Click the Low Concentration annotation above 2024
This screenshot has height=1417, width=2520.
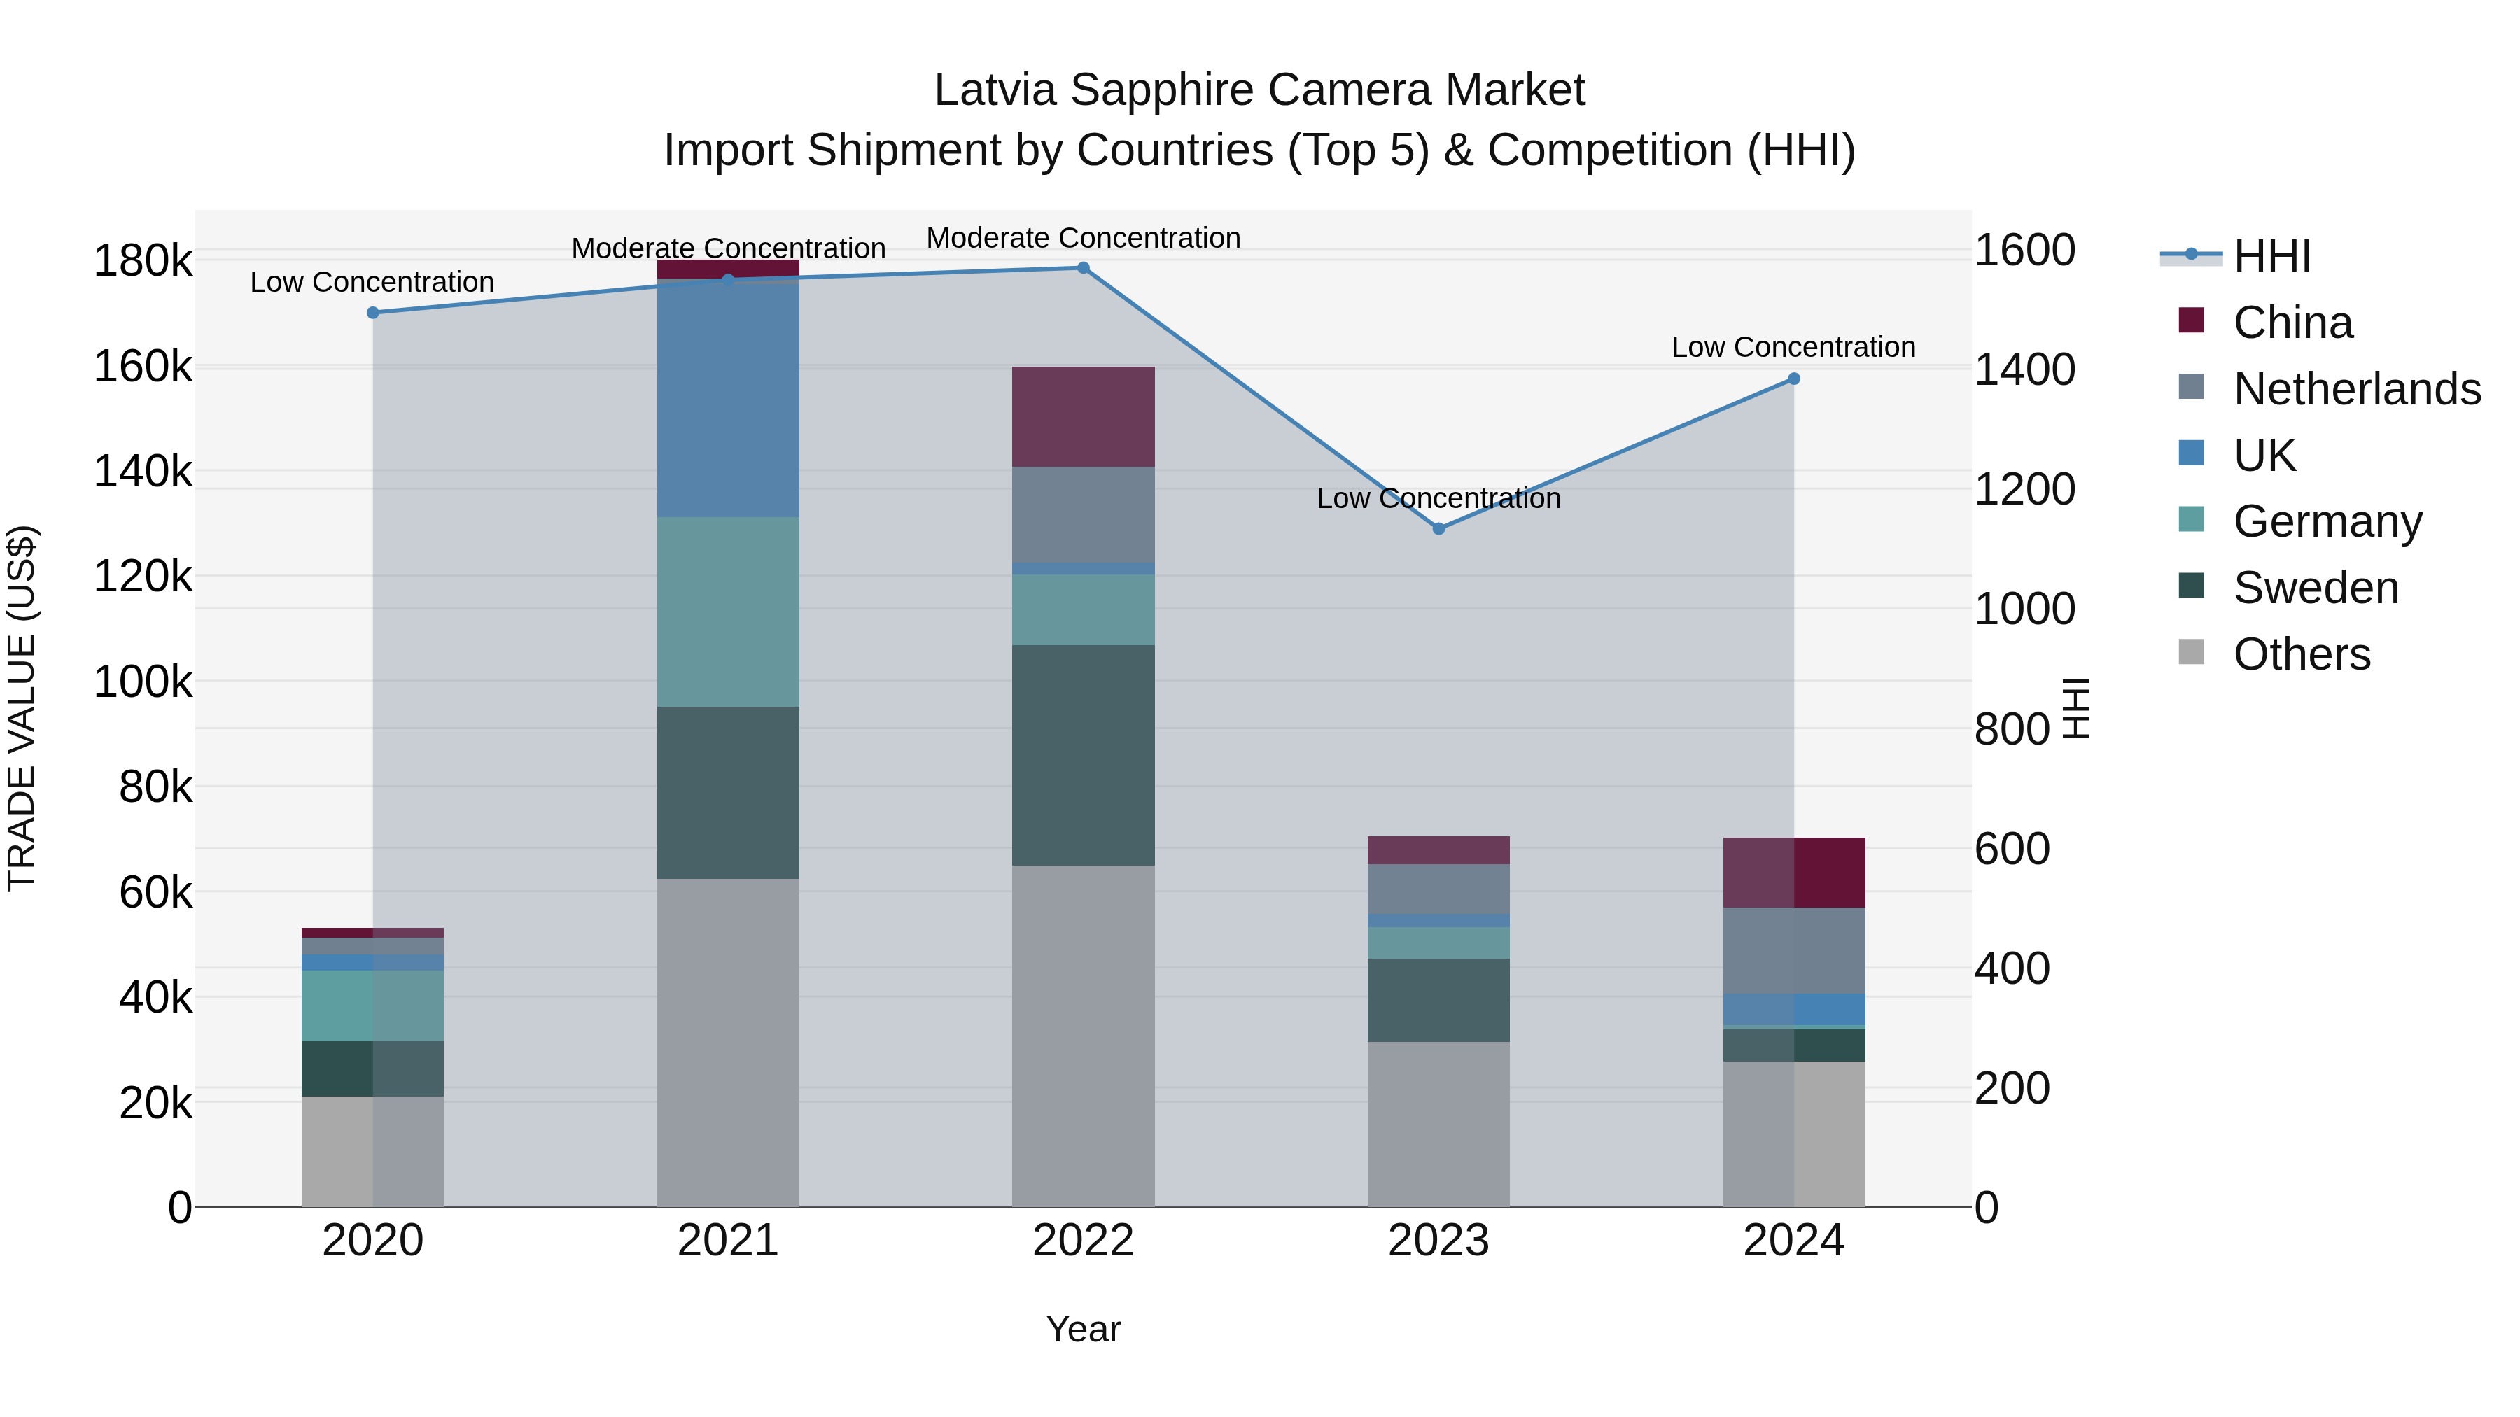(1793, 347)
